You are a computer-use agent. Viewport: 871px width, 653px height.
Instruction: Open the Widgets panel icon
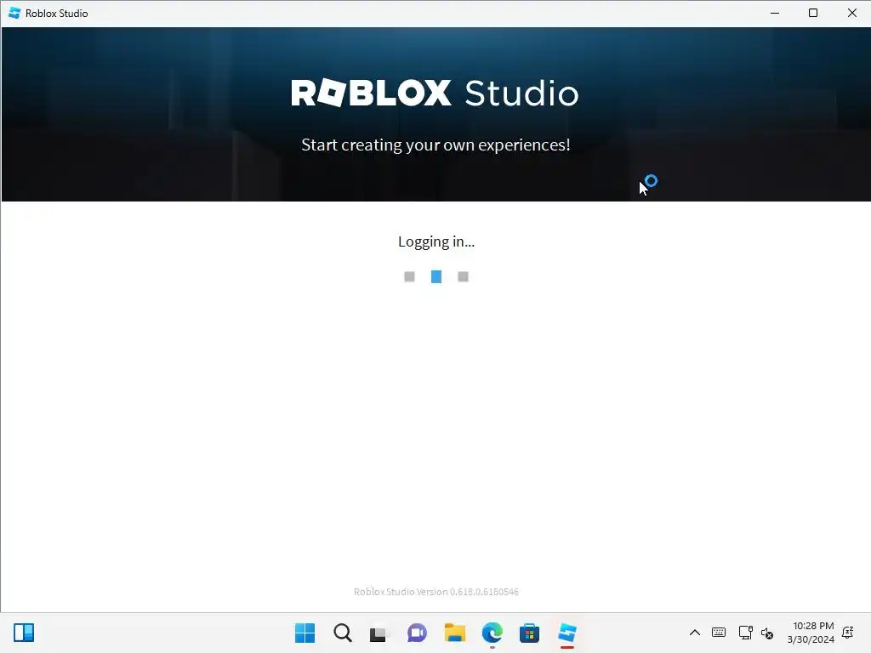[24, 633]
